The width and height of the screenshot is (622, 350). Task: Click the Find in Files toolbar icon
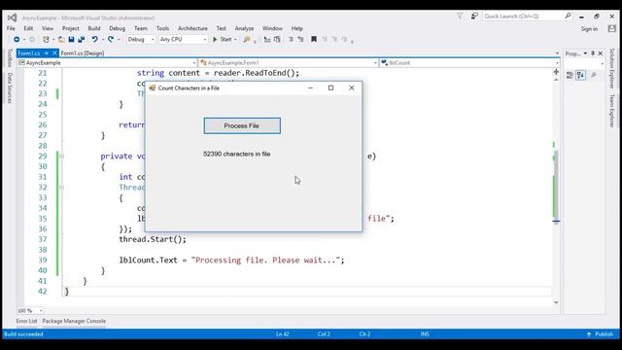point(247,39)
